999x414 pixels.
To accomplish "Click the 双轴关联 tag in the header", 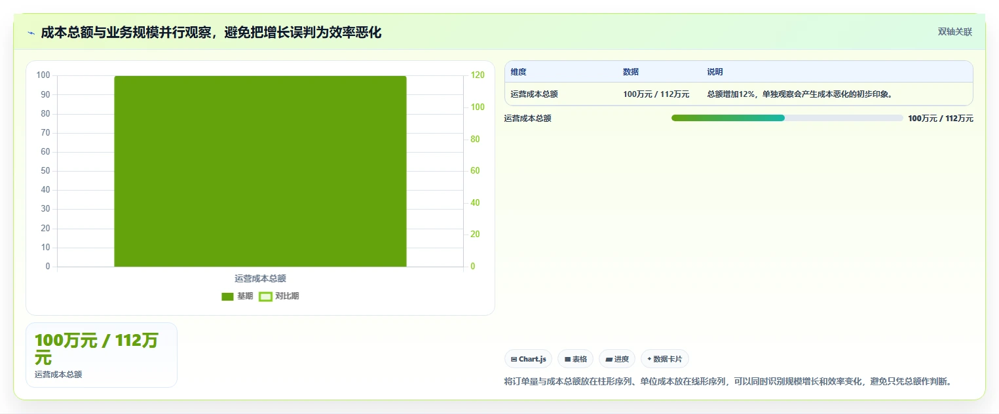I will tap(954, 32).
